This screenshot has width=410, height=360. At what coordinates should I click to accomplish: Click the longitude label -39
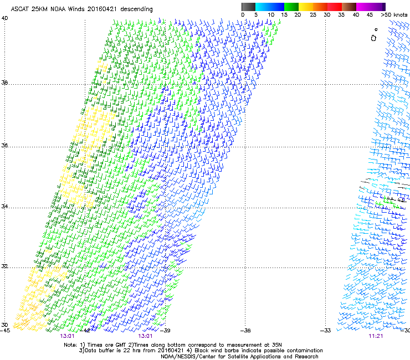pos(165,331)
